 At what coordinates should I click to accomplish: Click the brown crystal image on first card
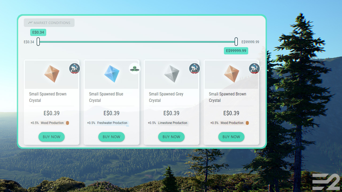52,74
